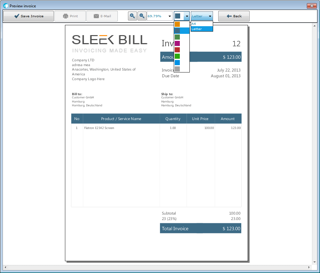320x273 pixels.
Task: Expand the color theme dropdown arrow
Action: 186,16
